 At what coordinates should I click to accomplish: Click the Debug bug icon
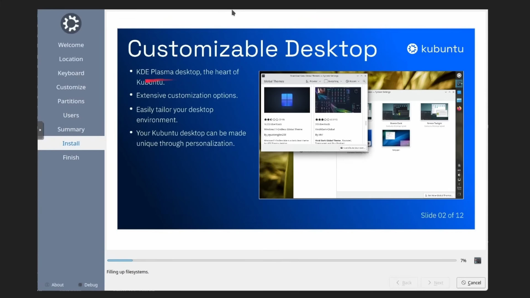[x=80, y=285]
